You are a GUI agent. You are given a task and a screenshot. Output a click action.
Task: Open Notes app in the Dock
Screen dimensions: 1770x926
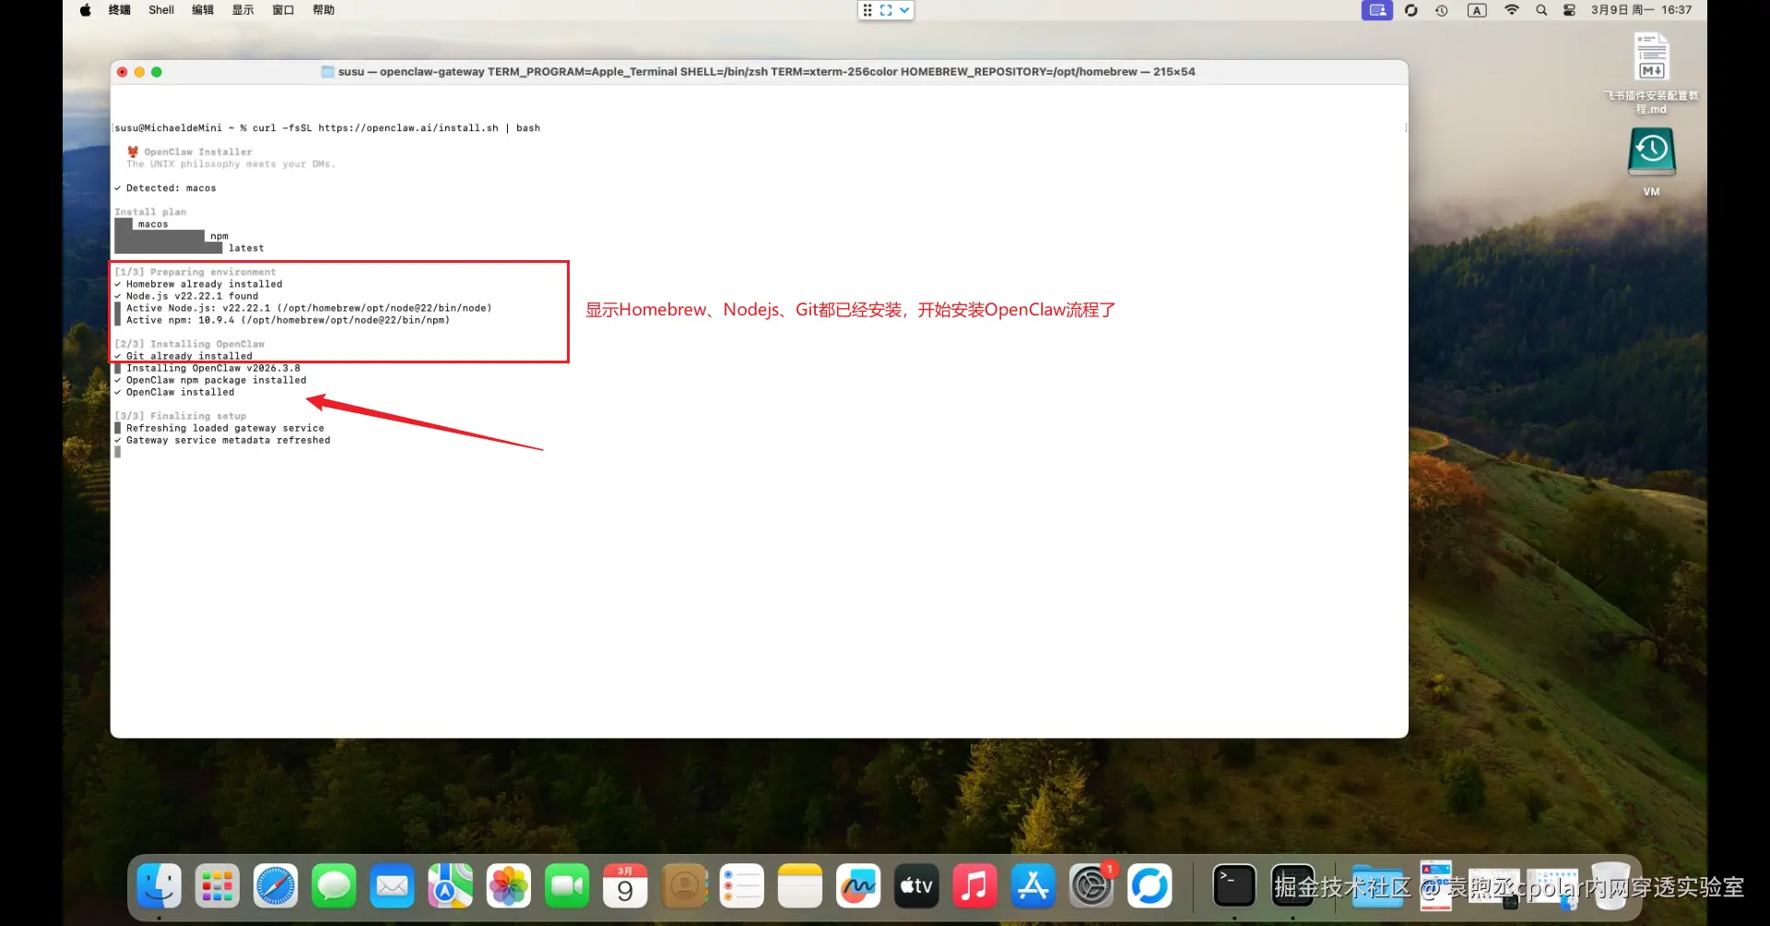tap(800, 886)
